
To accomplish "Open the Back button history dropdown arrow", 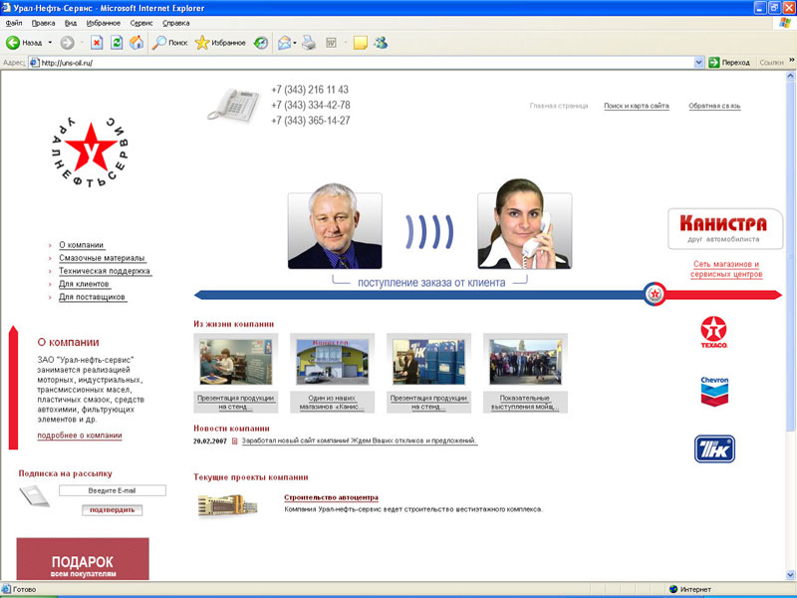I will (x=50, y=43).
